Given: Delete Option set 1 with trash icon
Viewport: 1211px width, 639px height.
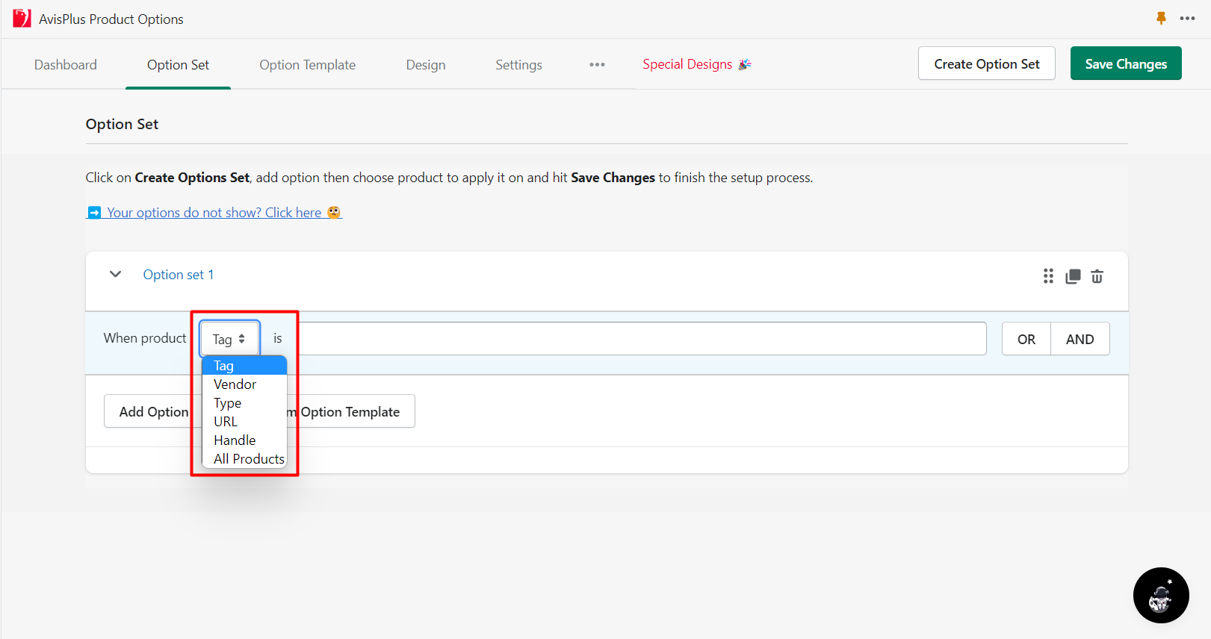Looking at the screenshot, I should (x=1097, y=276).
